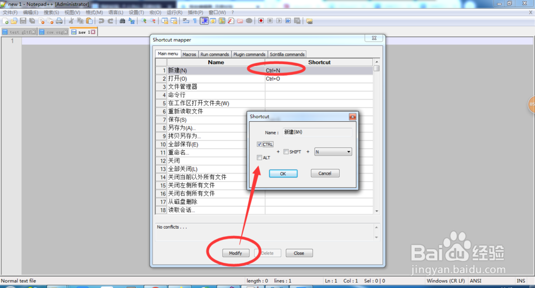Switch to the Scintilla commands tab
The width and height of the screenshot is (535, 288).
[287, 54]
